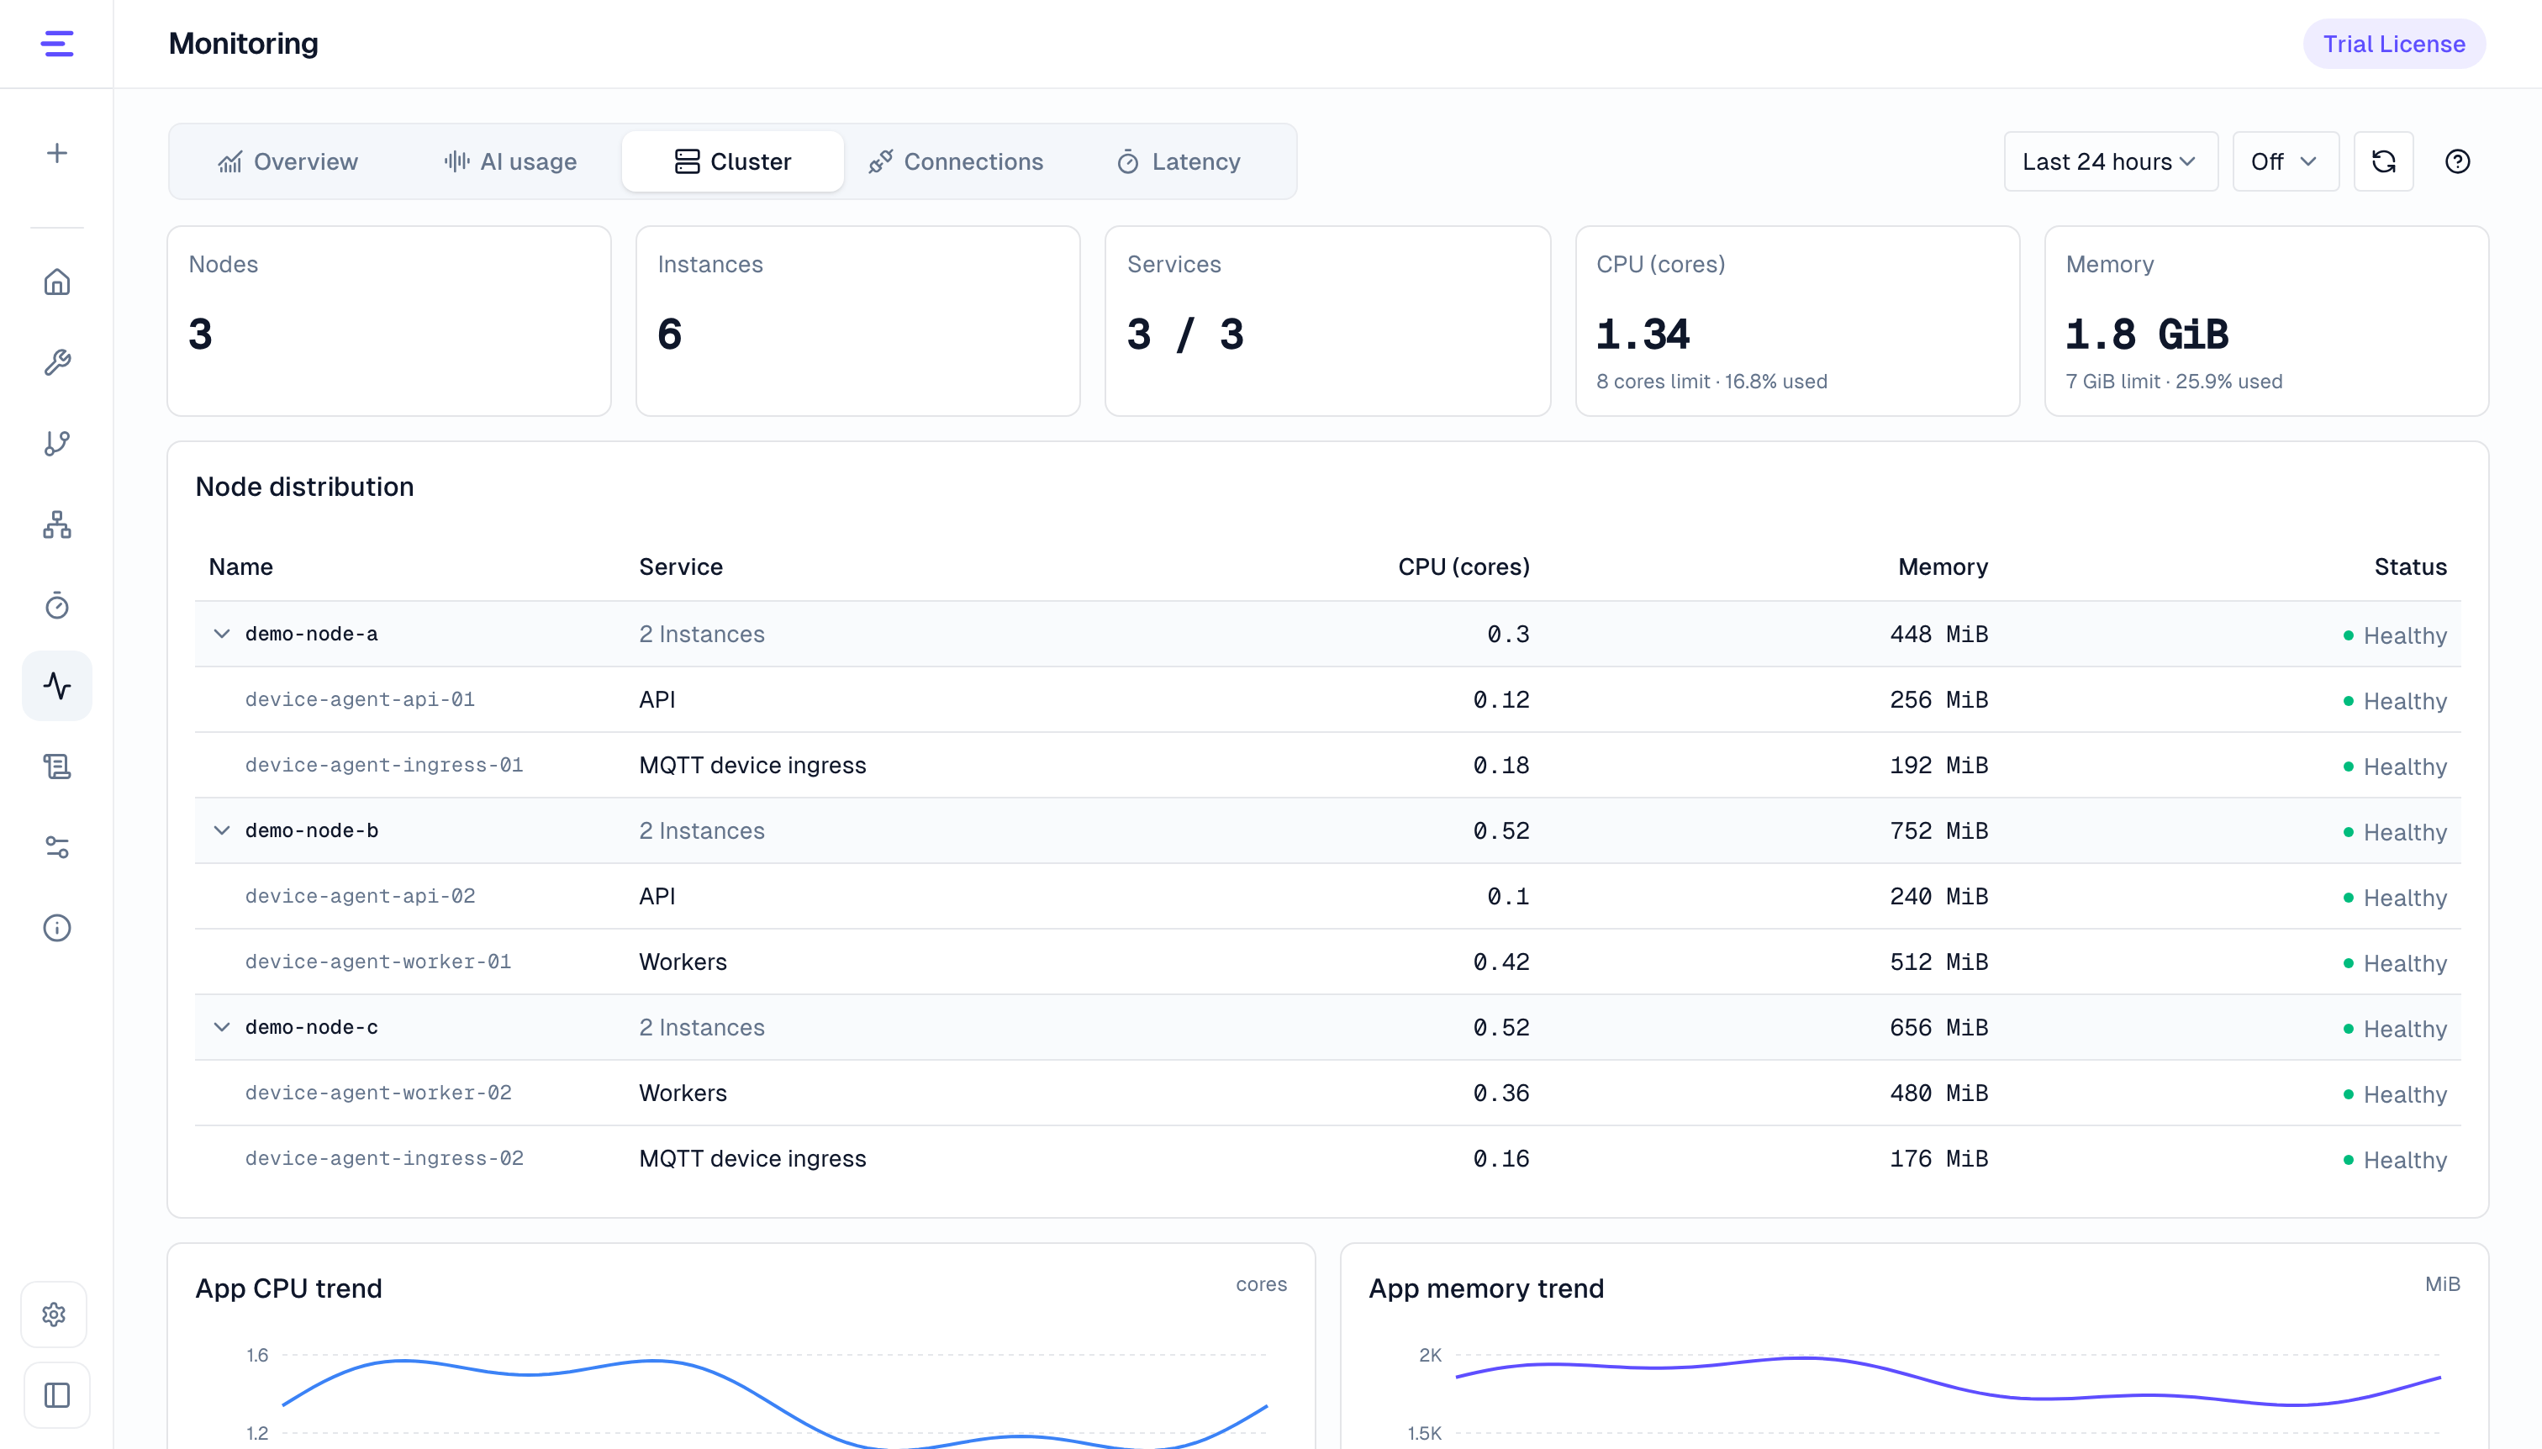Open the Home sidebar icon

[x=56, y=282]
